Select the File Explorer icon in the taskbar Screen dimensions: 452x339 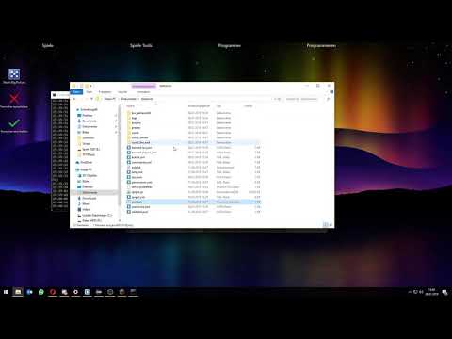18,292
